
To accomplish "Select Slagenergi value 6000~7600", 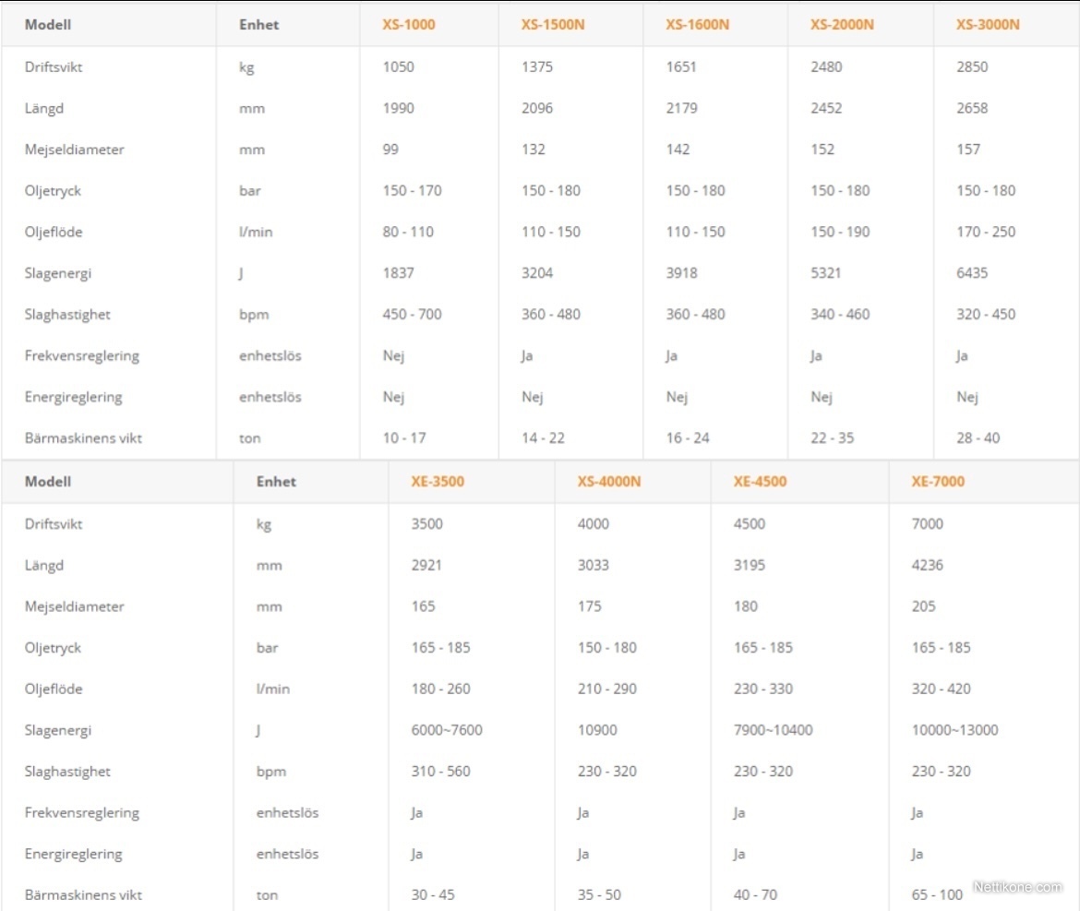I will pos(447,731).
